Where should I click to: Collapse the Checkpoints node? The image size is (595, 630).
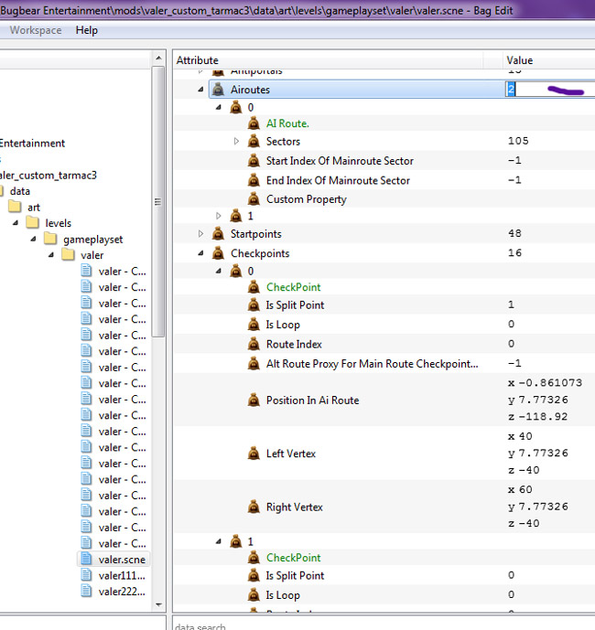tap(200, 253)
